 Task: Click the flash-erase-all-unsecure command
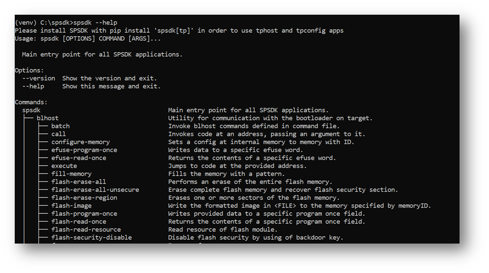pos(95,189)
